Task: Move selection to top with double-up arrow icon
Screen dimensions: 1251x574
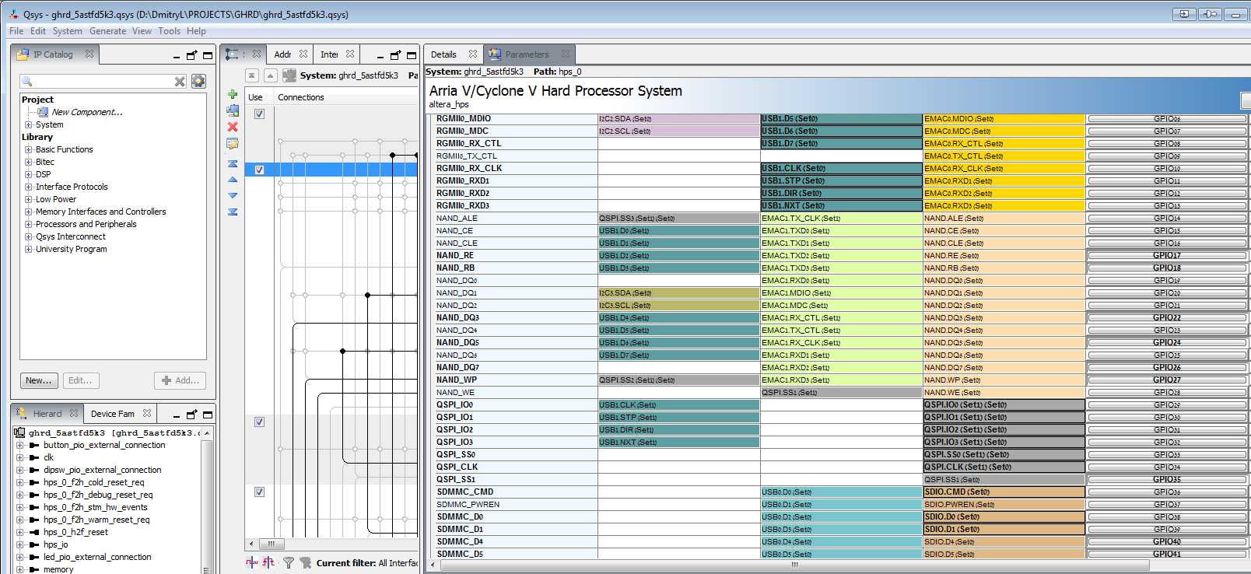Action: coord(233,163)
